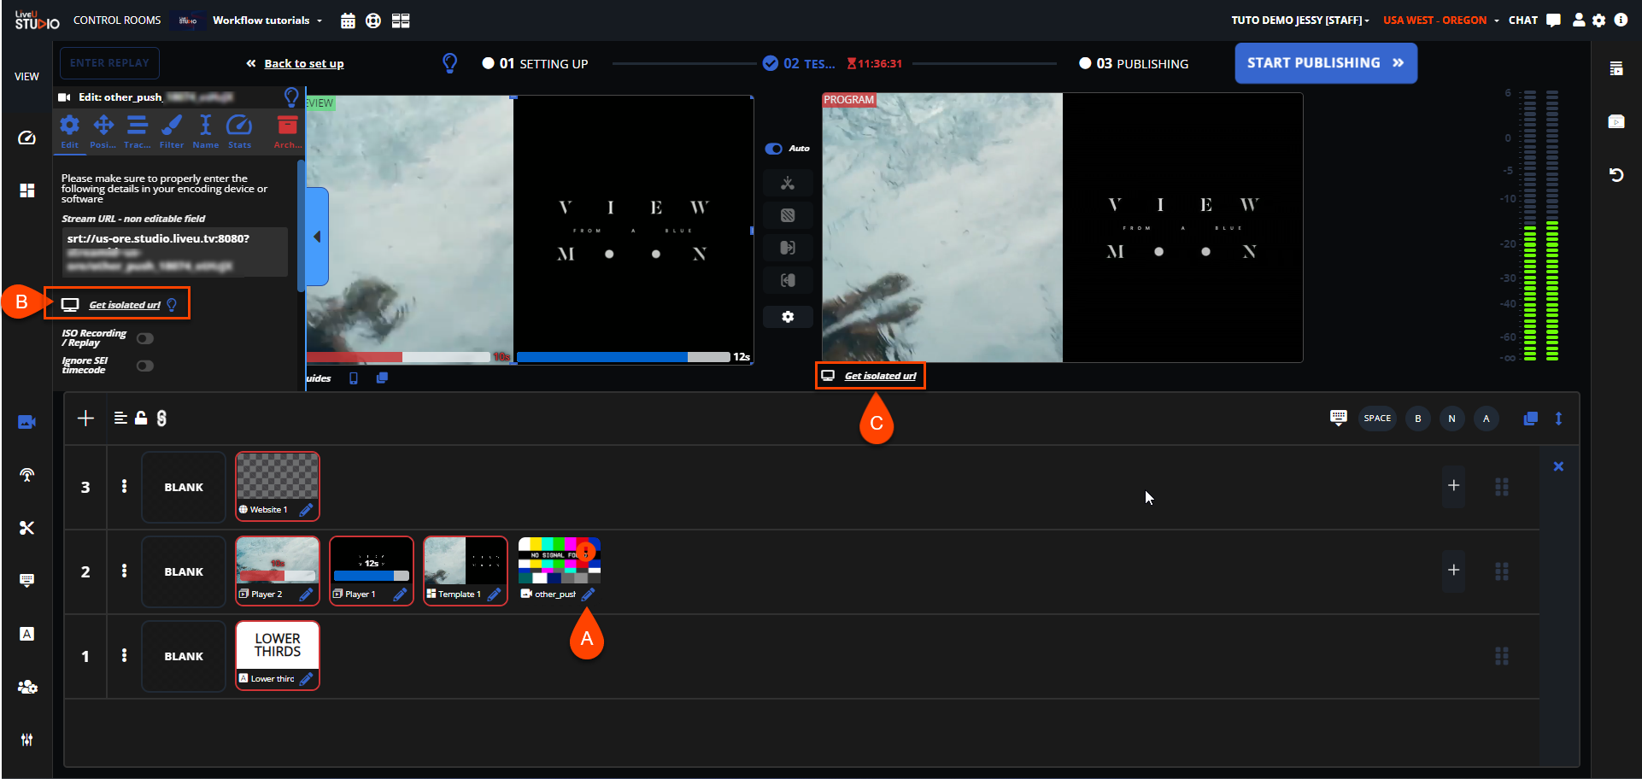Open audio mixer icon in left sidebar
Viewport: 1642px width, 779px height.
27,740
